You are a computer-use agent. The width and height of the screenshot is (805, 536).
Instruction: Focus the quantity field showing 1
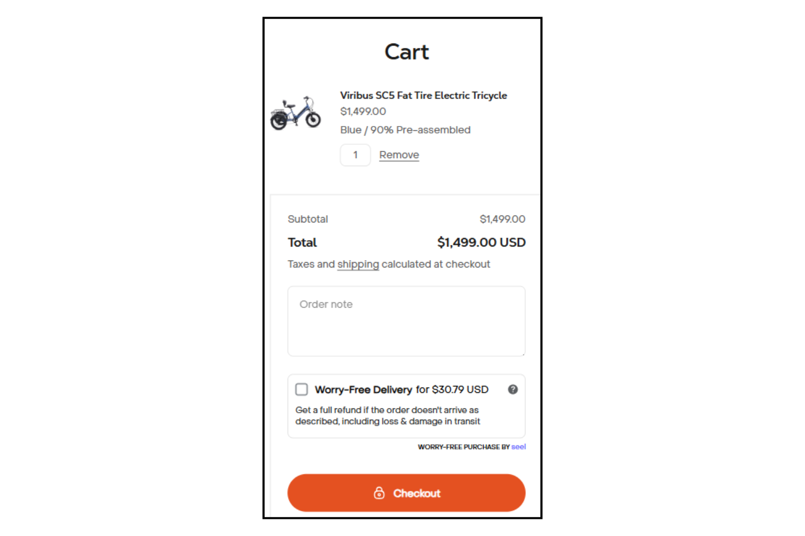(355, 155)
